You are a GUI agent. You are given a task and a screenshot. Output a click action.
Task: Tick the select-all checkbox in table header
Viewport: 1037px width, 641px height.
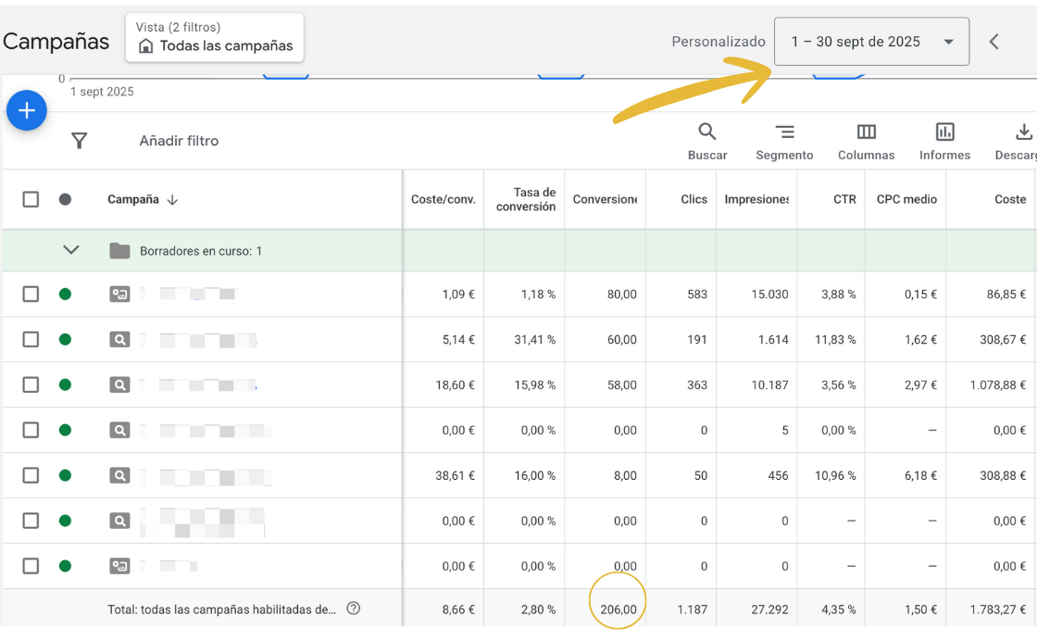(x=31, y=199)
